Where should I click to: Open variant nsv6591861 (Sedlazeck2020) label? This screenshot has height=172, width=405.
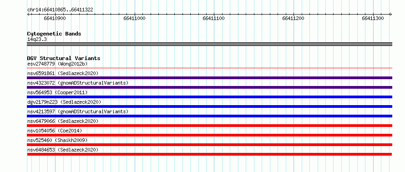63,73
